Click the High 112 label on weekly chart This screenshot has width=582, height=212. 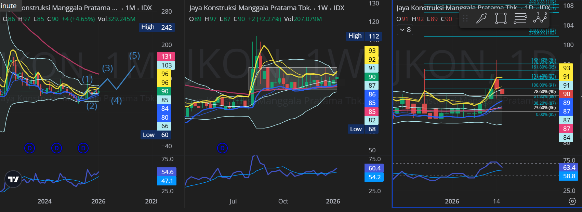(x=364, y=36)
